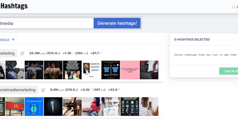
Task: Open external link icon next to marketing hashtag
Action: pos(22,54)
